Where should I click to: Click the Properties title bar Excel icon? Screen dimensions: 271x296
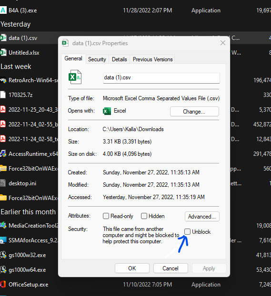[65, 43]
